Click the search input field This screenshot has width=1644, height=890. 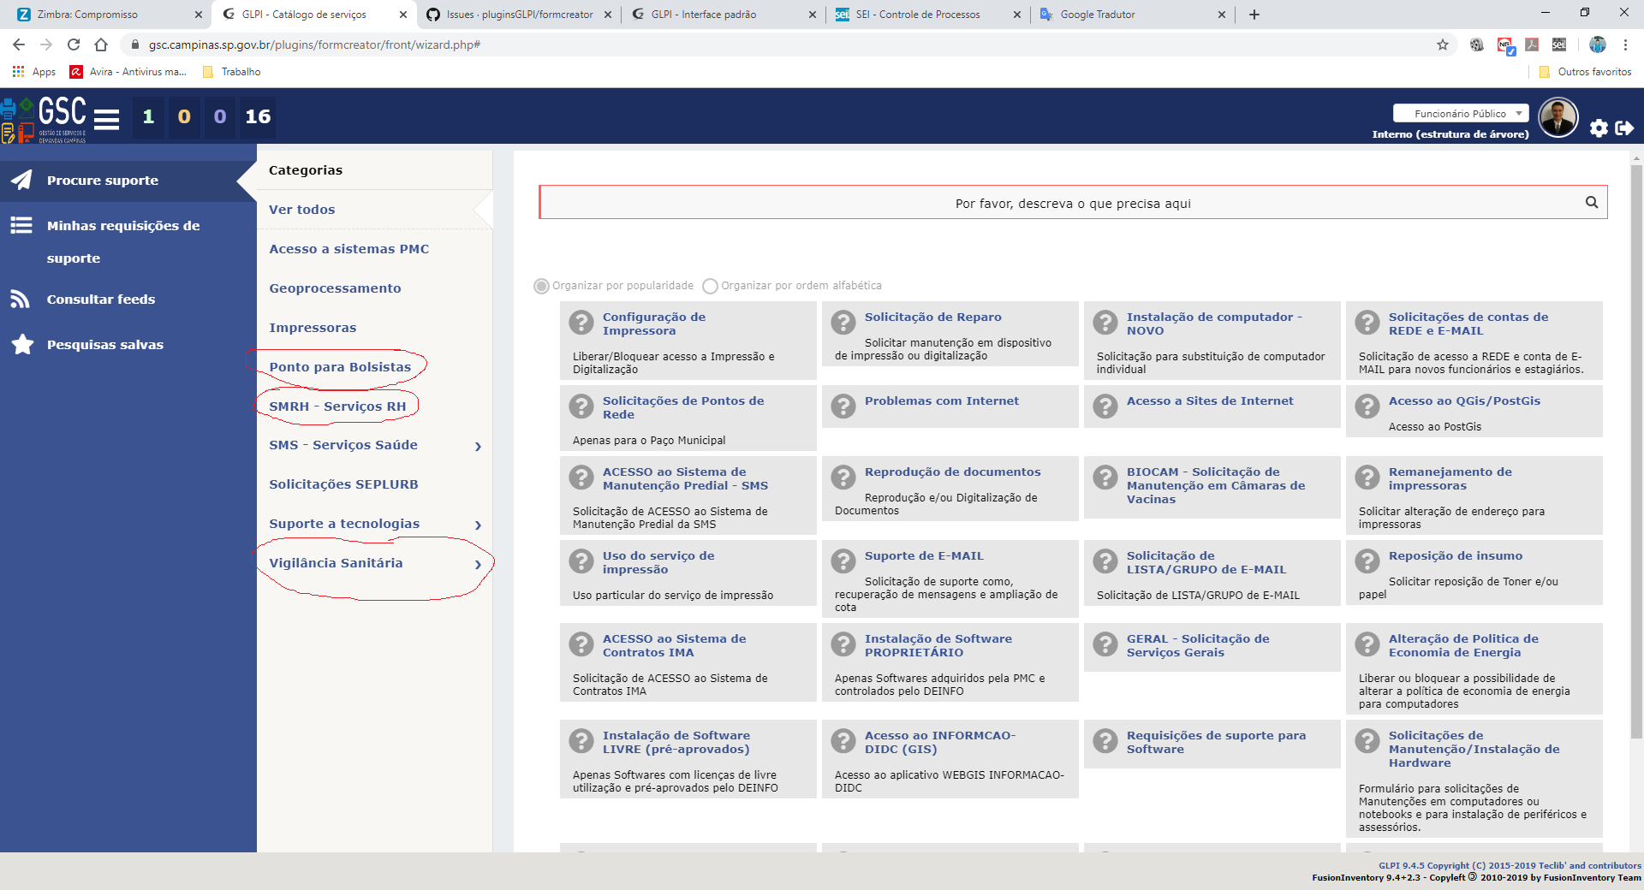1070,203
